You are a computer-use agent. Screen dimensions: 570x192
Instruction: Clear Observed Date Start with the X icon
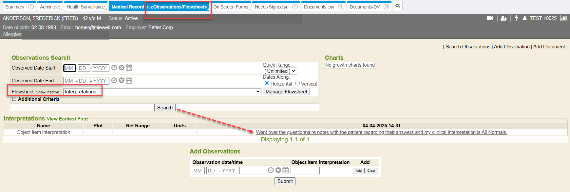point(122,68)
